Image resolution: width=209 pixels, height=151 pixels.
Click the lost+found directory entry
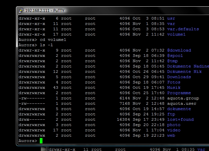180,120
